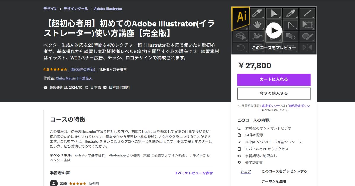
Task: Click the globe icon before 日本語
Action: coord(86,87)
